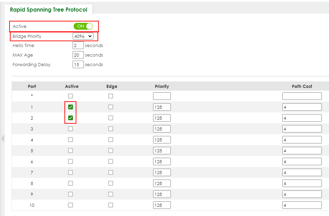Click port 2 Path Cost field

(x=302, y=118)
